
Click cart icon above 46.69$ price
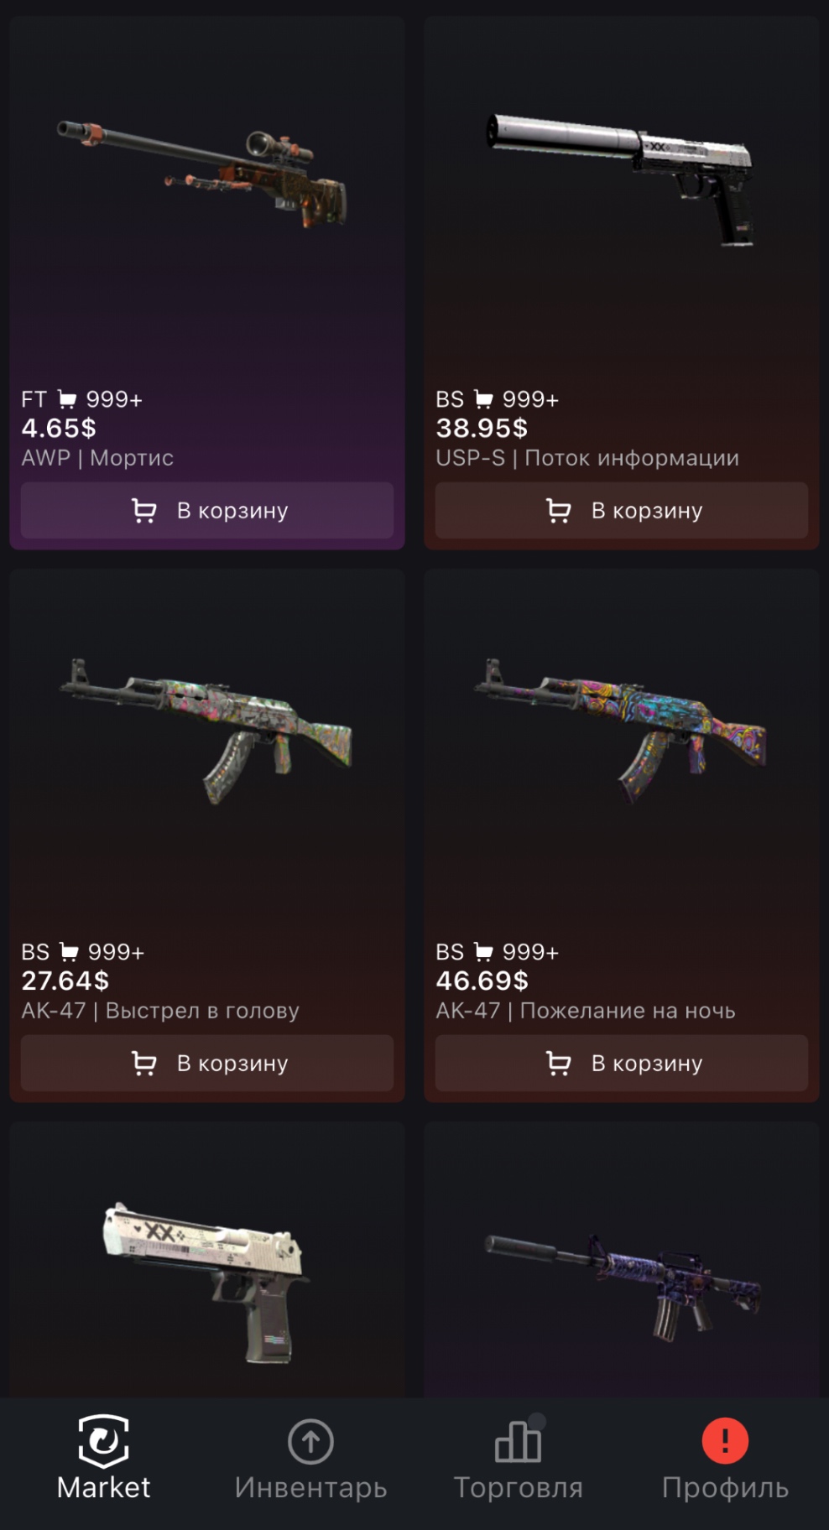(x=483, y=952)
